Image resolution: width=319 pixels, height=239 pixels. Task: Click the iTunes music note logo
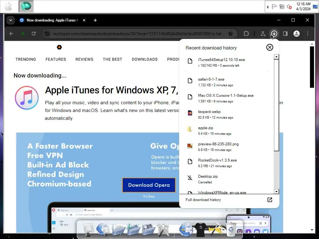pyautogui.click(x=27, y=98)
